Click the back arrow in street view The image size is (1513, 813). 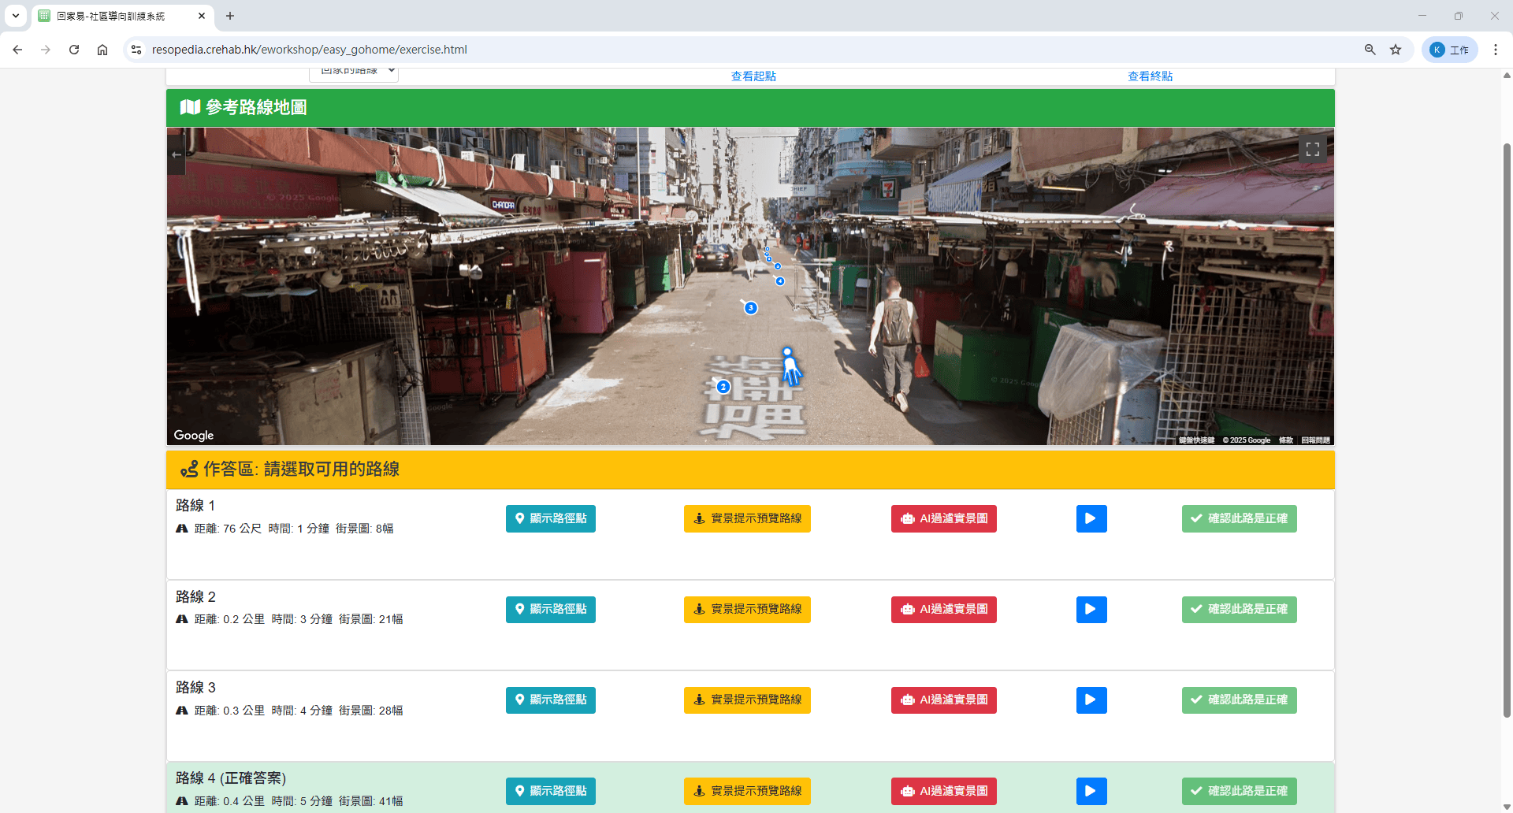pos(177,155)
